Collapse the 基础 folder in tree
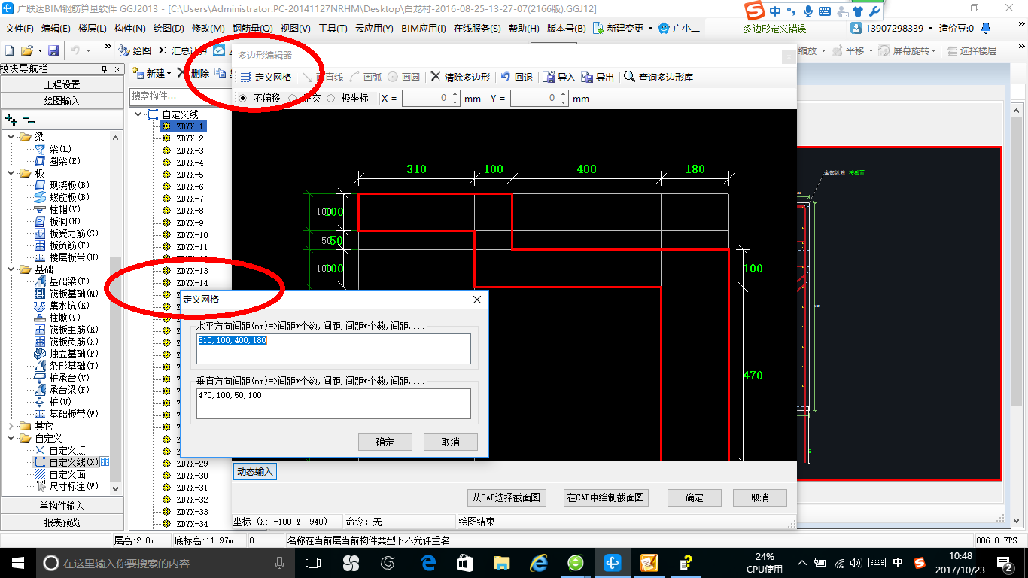This screenshot has width=1028, height=578. [x=11, y=269]
